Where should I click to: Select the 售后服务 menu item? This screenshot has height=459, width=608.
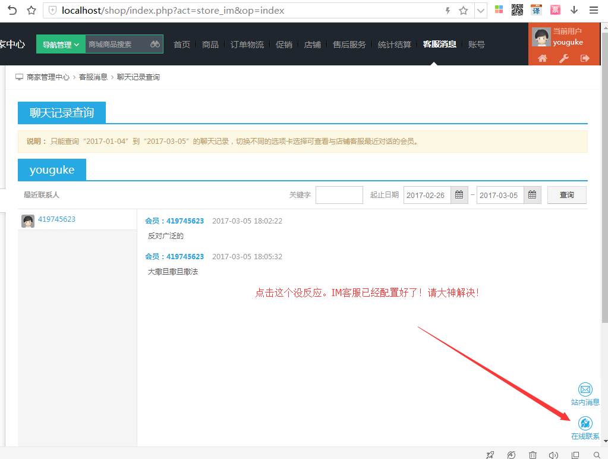pos(349,45)
